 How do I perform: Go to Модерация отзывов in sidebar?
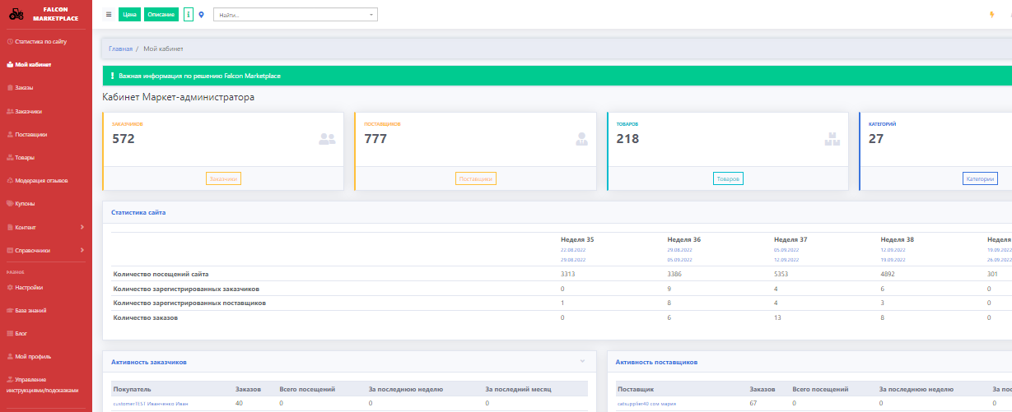point(41,180)
